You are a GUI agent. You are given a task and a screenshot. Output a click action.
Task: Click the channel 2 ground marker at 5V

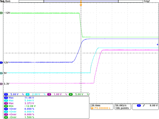tap(2, 73)
